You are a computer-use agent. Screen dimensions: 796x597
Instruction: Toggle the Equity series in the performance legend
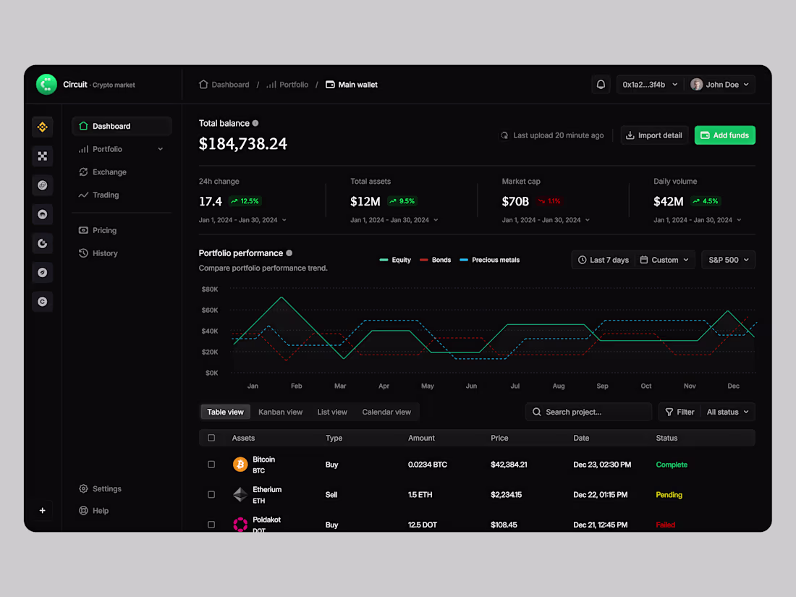[395, 260]
